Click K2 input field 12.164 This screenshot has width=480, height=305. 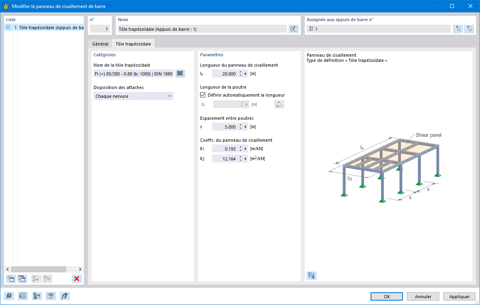tap(225, 158)
